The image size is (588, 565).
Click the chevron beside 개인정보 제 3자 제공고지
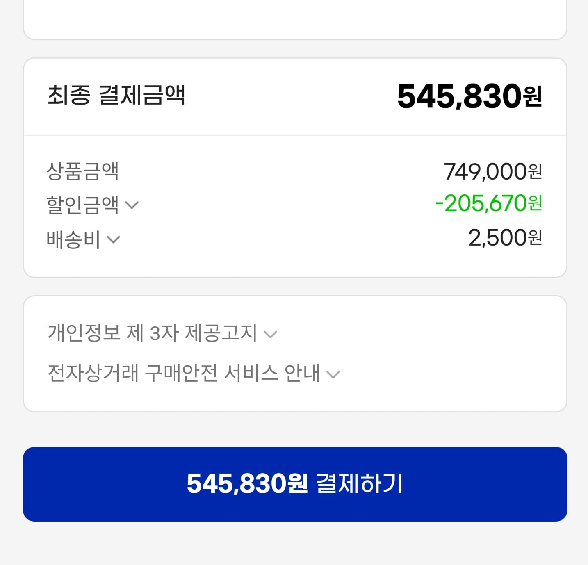pos(270,334)
